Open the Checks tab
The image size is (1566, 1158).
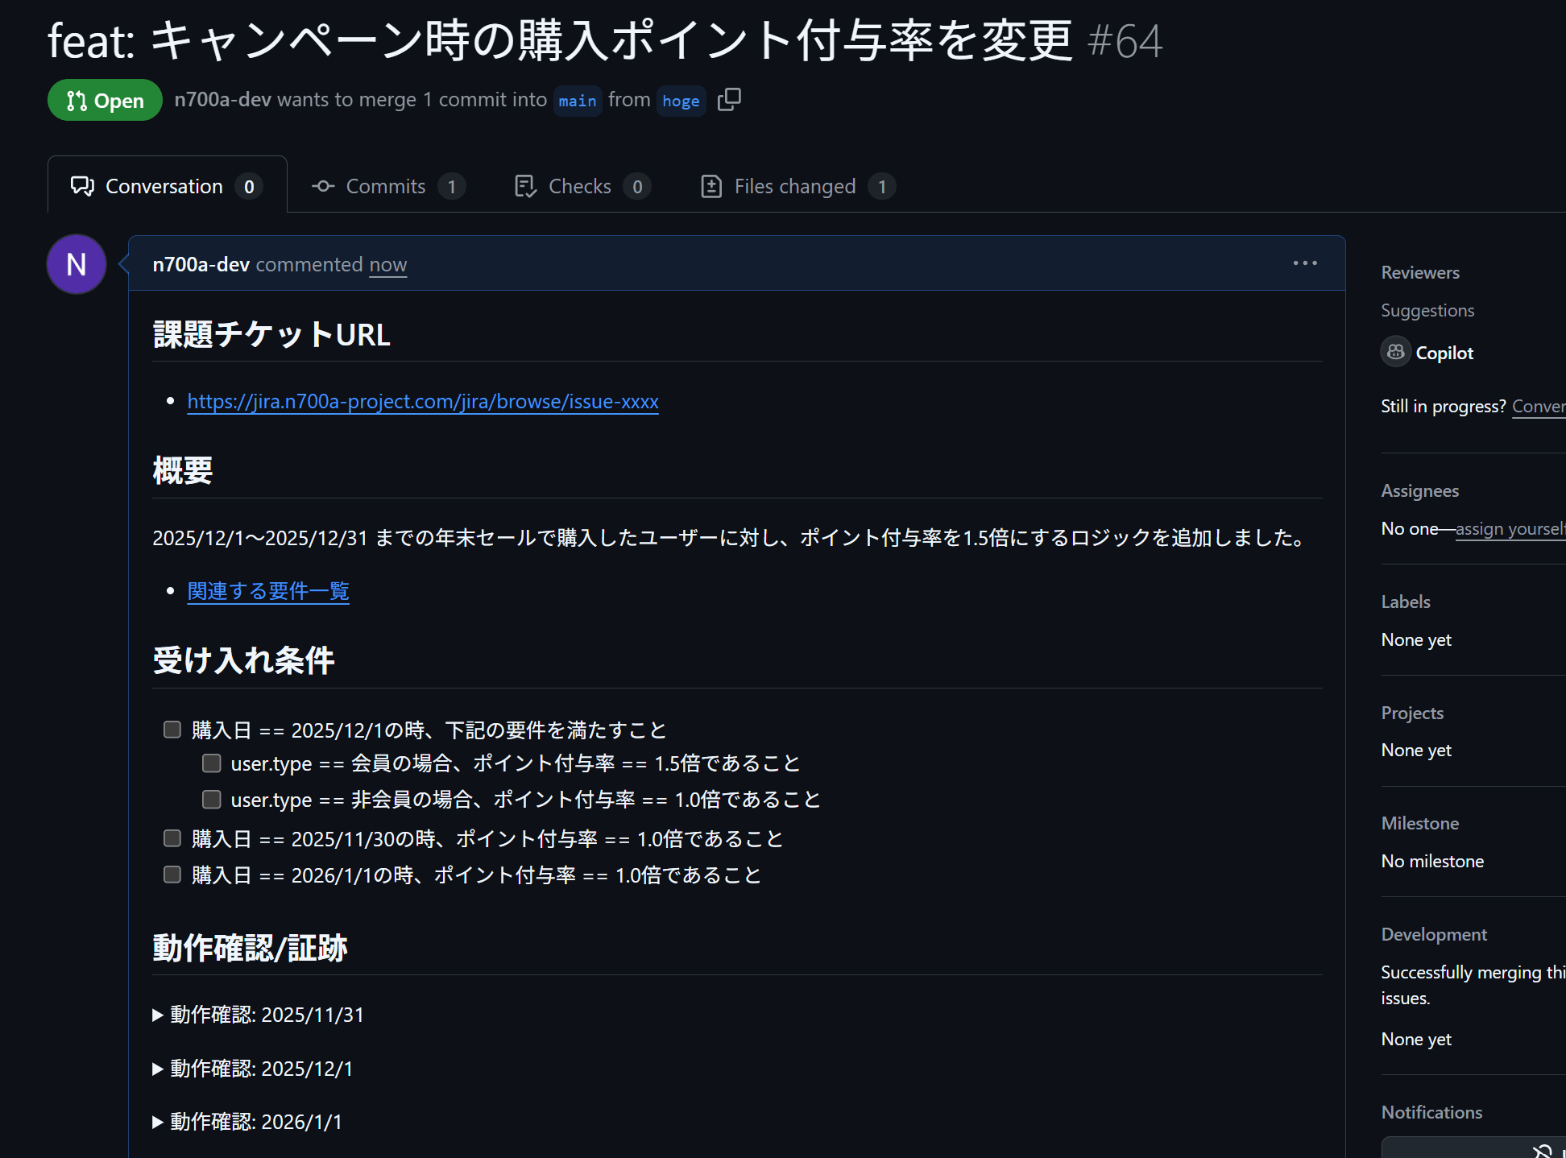[579, 186]
